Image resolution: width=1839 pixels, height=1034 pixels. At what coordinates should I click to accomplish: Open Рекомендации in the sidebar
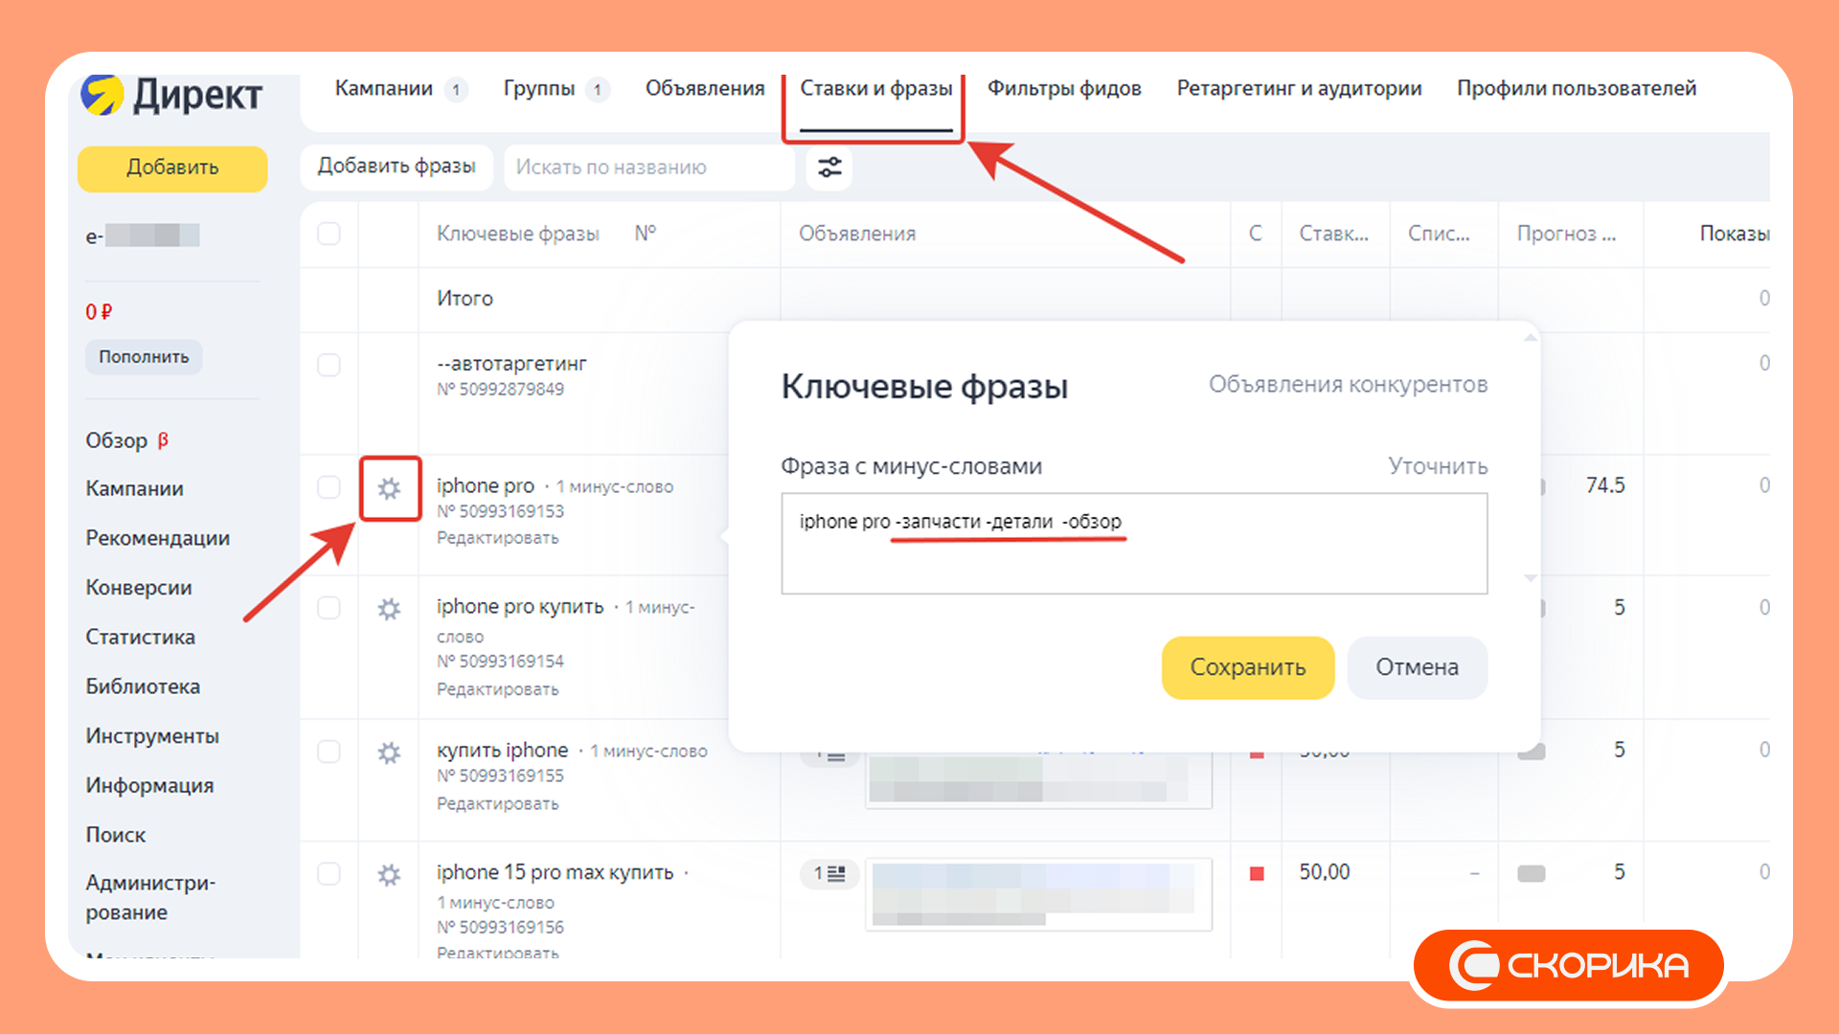[157, 538]
